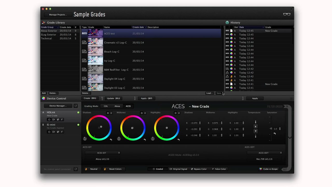Switch output to Bypass Color
This screenshot has height=187, width=332.
199,169
